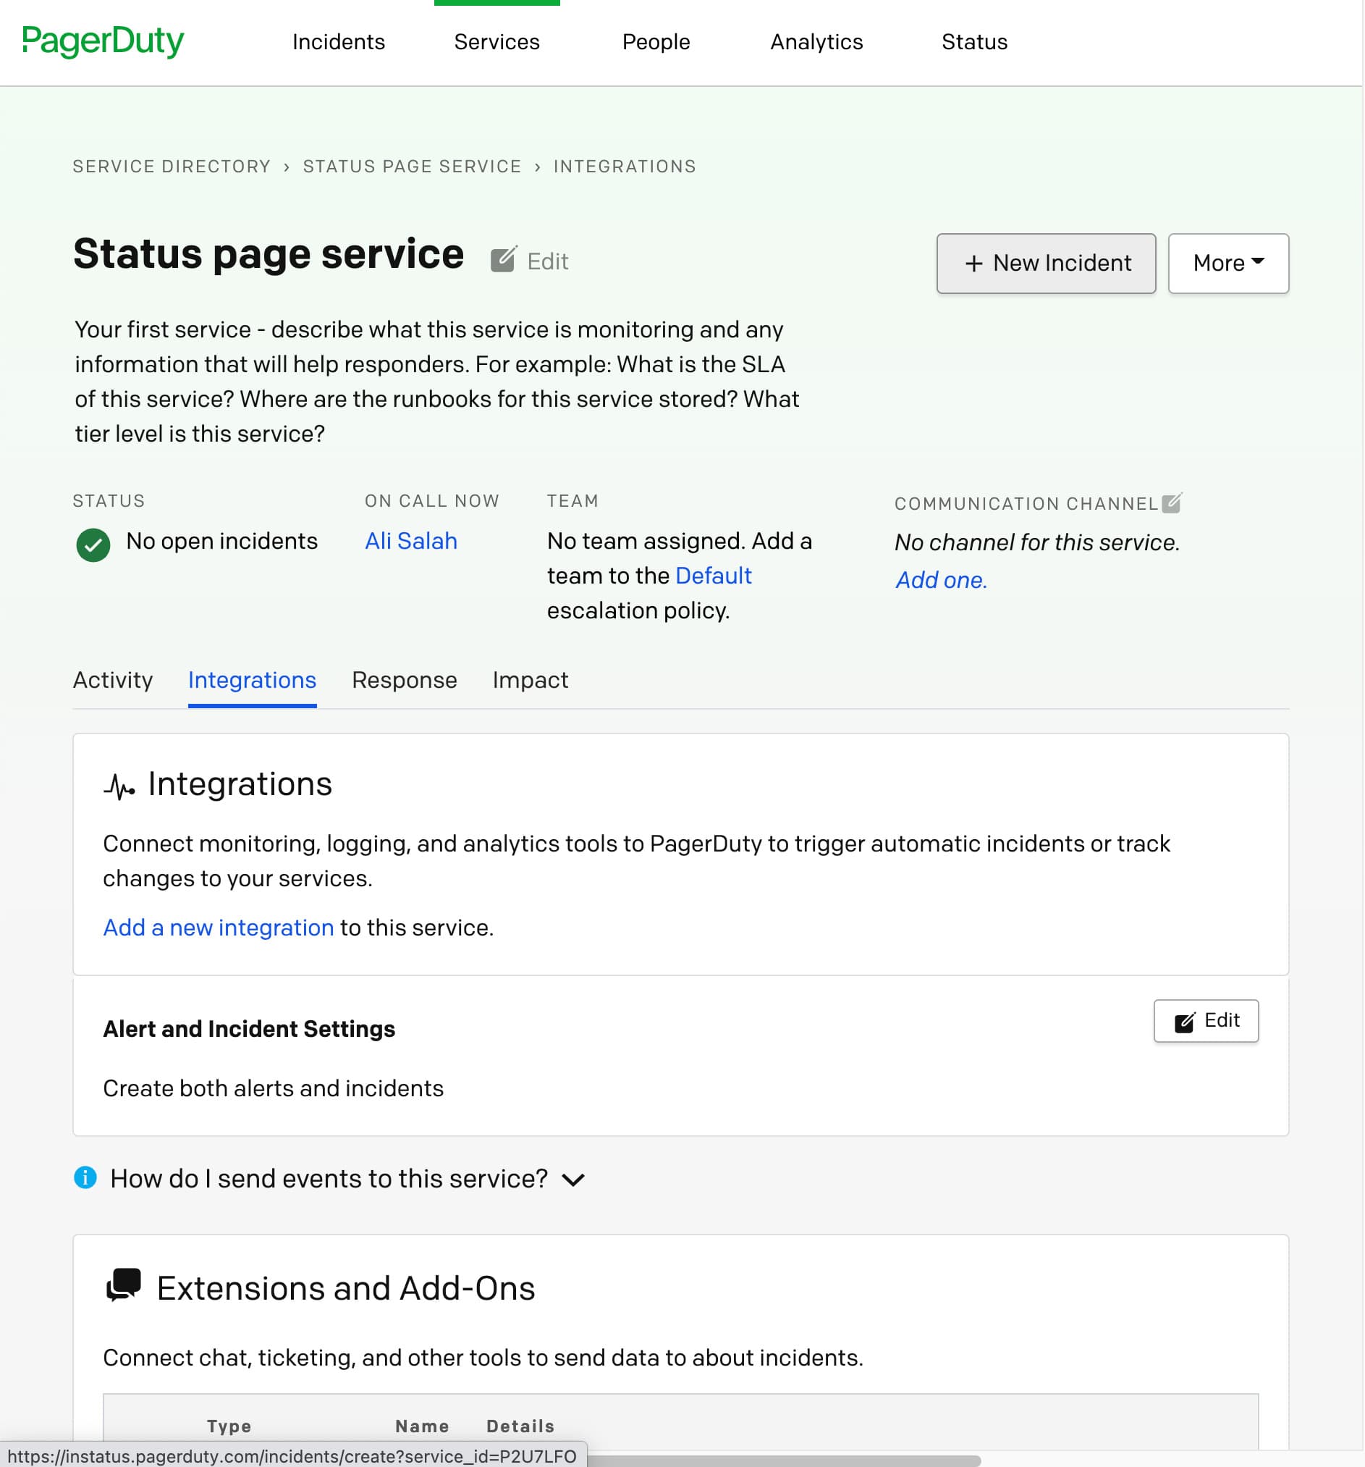
Task: Click the Details column header
Action: point(520,1426)
